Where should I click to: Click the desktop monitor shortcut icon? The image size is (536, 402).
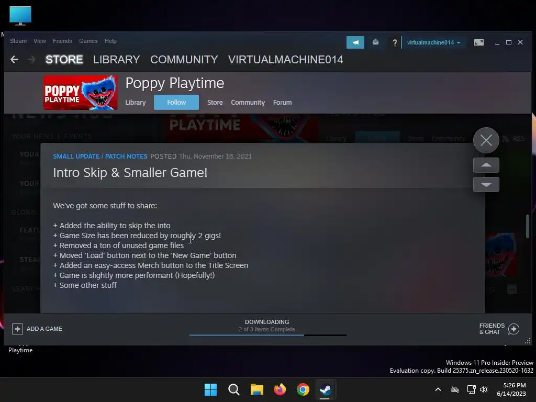coord(20,16)
